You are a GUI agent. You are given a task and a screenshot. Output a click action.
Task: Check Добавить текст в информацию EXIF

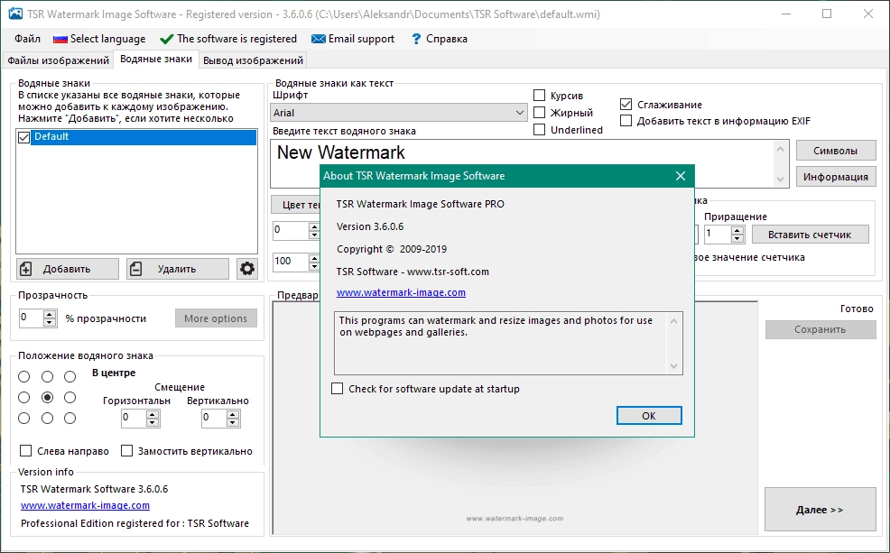626,121
